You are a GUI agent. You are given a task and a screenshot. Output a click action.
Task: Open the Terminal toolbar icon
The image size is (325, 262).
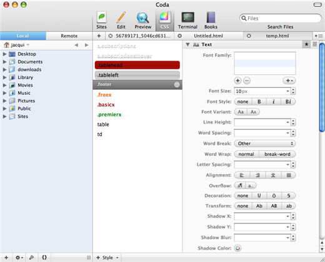click(187, 20)
